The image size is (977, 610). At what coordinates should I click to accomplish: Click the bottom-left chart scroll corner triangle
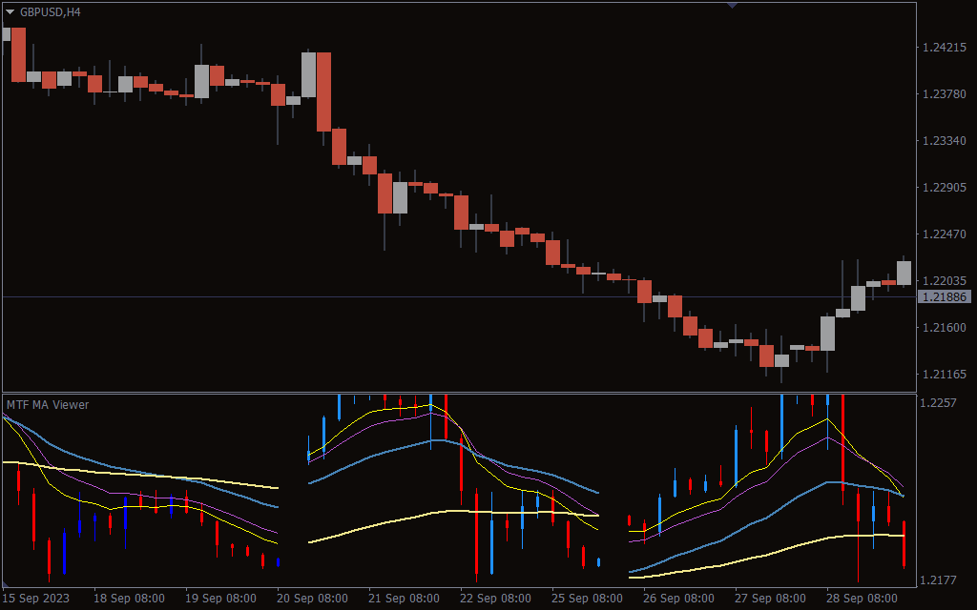tap(5, 584)
